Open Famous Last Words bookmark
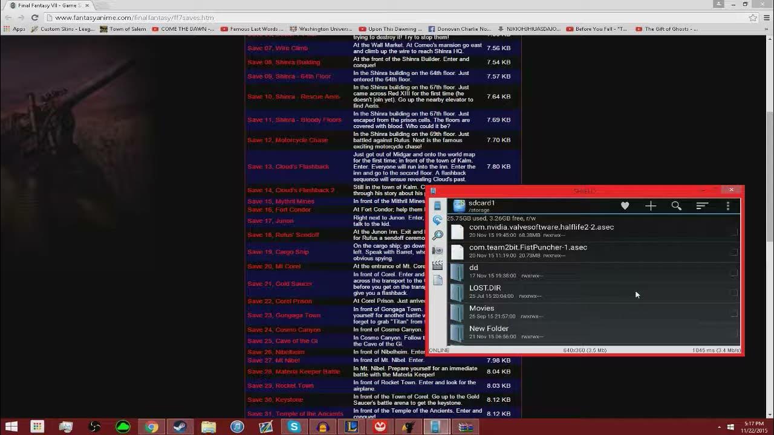The height and width of the screenshot is (435, 774). pos(252,29)
